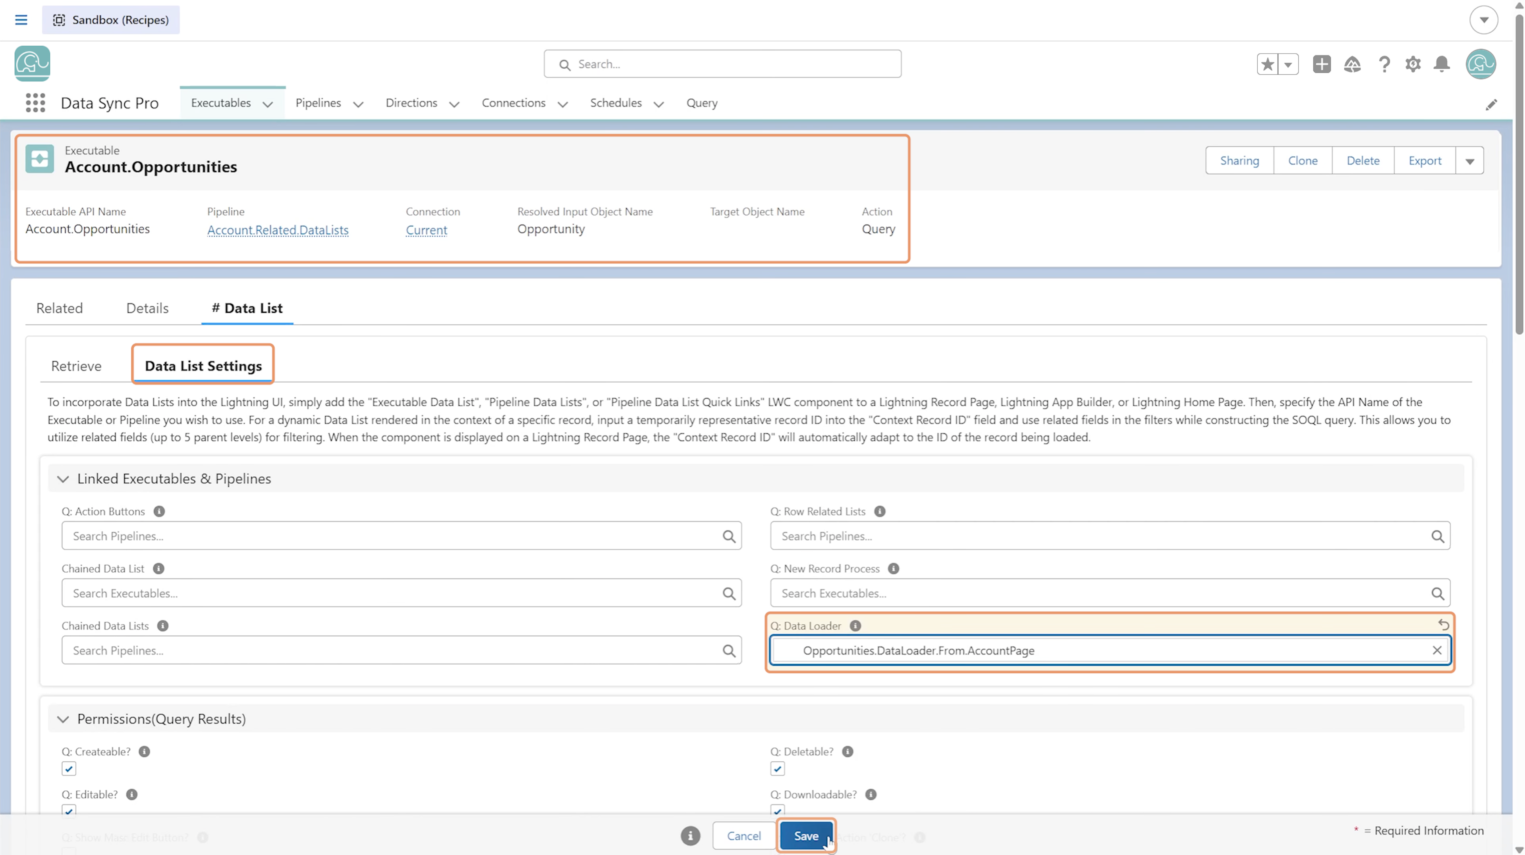Click the Data Sync Pro elephant logo
This screenshot has height=855, width=1525.
point(33,64)
